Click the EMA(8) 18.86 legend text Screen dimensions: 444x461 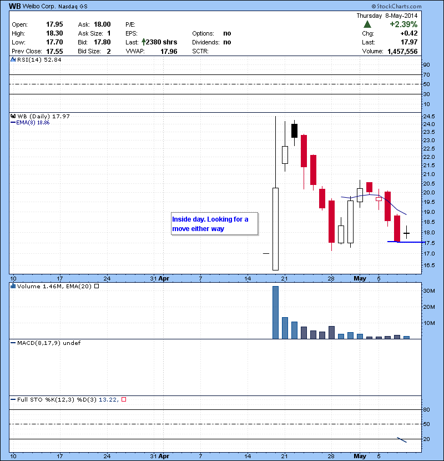pos(33,123)
